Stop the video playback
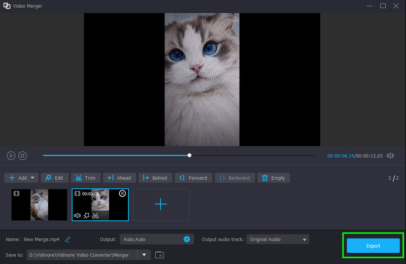This screenshot has width=406, height=264. 22,156
